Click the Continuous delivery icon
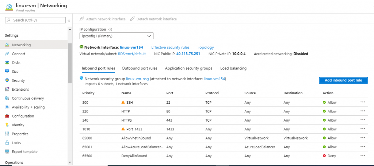Image resolution: width=374 pixels, height=166 pixels. pyautogui.click(x=7, y=98)
